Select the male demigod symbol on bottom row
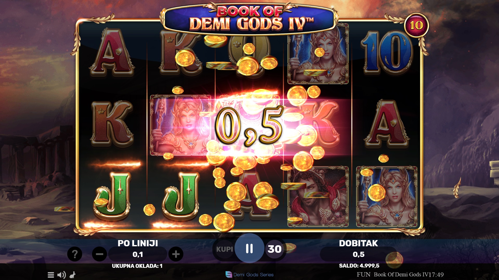Image resolution: width=499 pixels, height=280 pixels. point(318,197)
